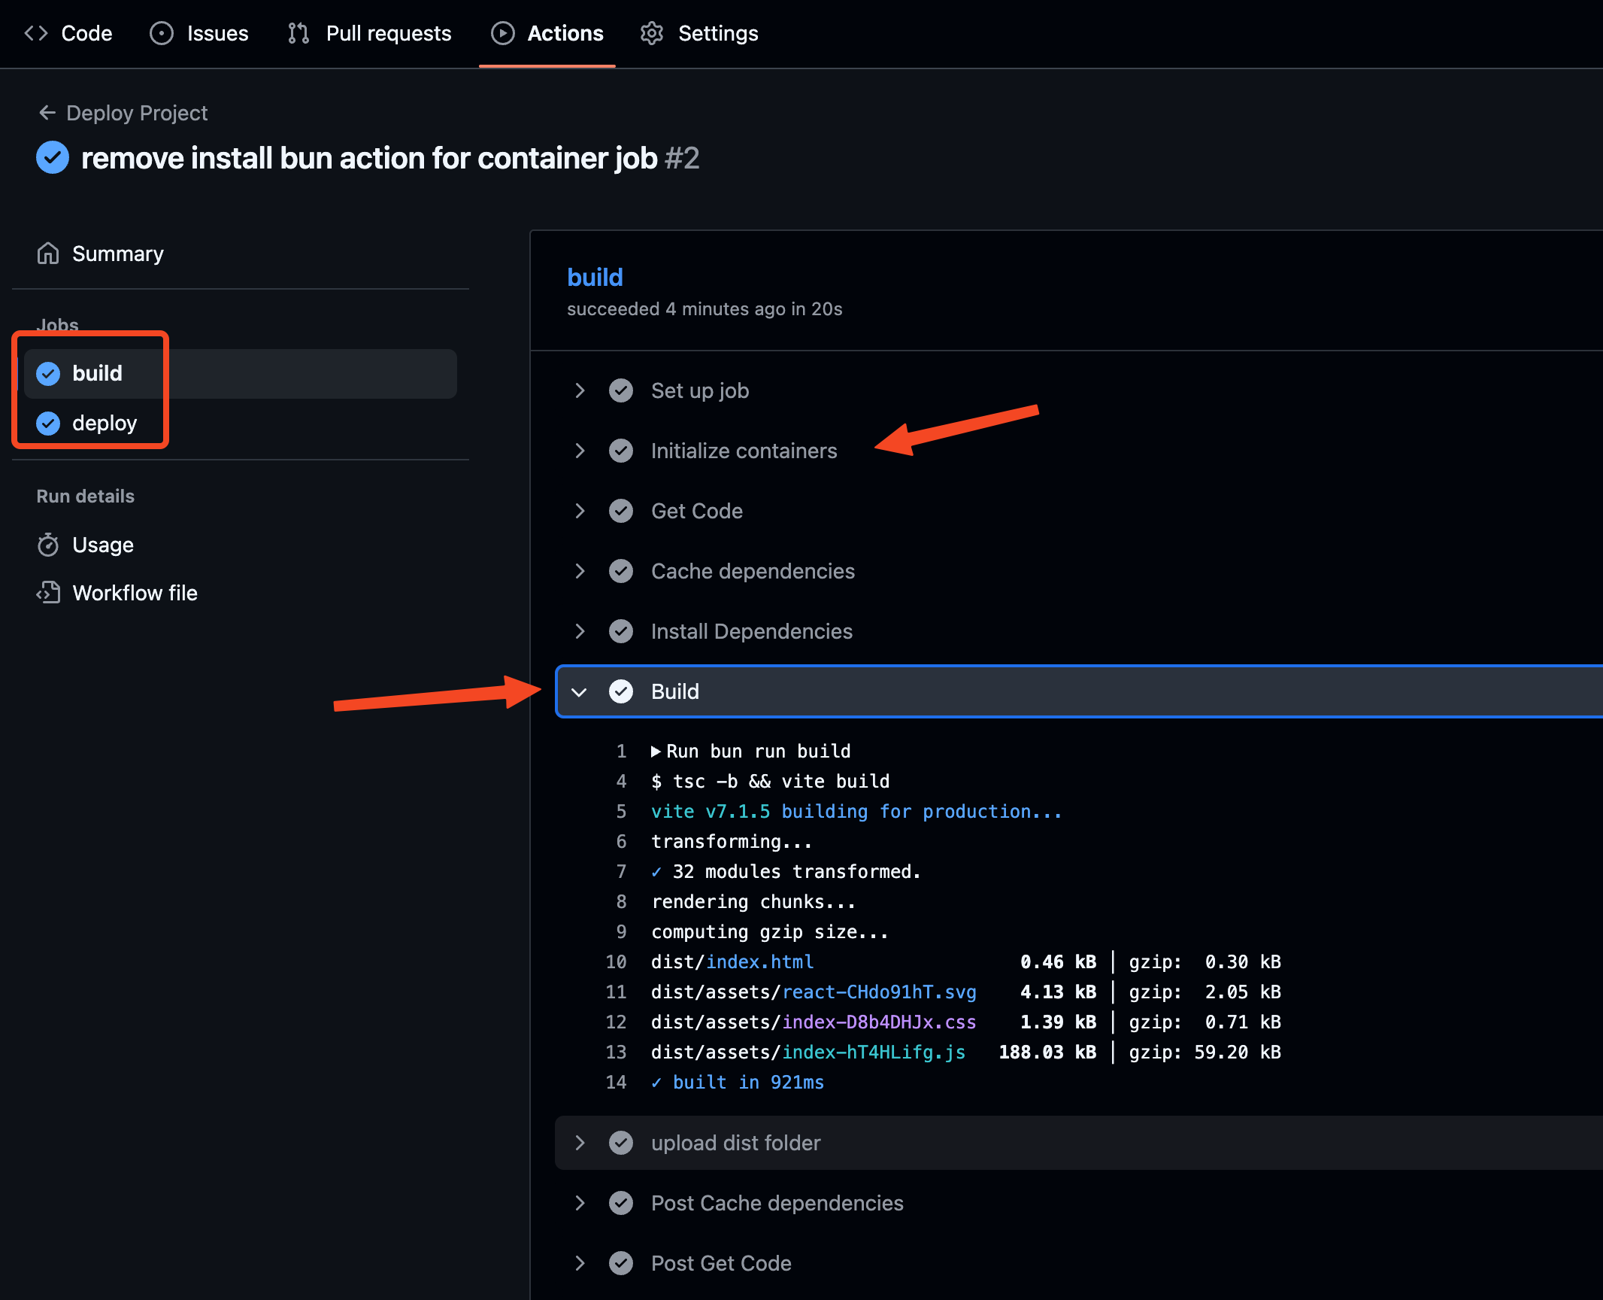This screenshot has width=1603, height=1300.
Task: Click success checkmark beside Set up job
Action: pos(621,390)
